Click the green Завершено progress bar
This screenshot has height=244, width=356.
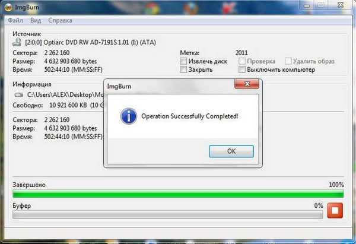(x=178, y=194)
